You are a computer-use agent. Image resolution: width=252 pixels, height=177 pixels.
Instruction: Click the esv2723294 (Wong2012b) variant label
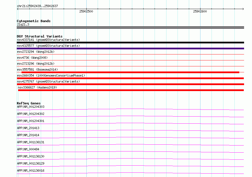pos(36,52)
